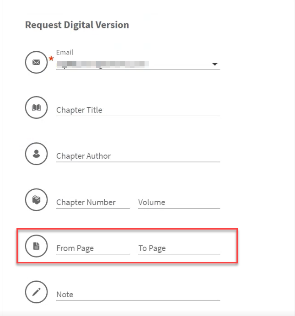Click into the Note field
Viewport: 295px width, 316px height.
point(138,295)
